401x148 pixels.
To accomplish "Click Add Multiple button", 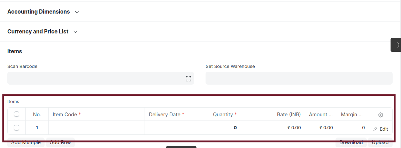I will (x=26, y=142).
